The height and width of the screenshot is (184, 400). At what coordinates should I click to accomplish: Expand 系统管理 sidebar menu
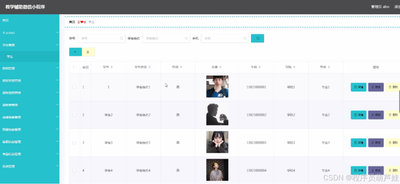30,166
